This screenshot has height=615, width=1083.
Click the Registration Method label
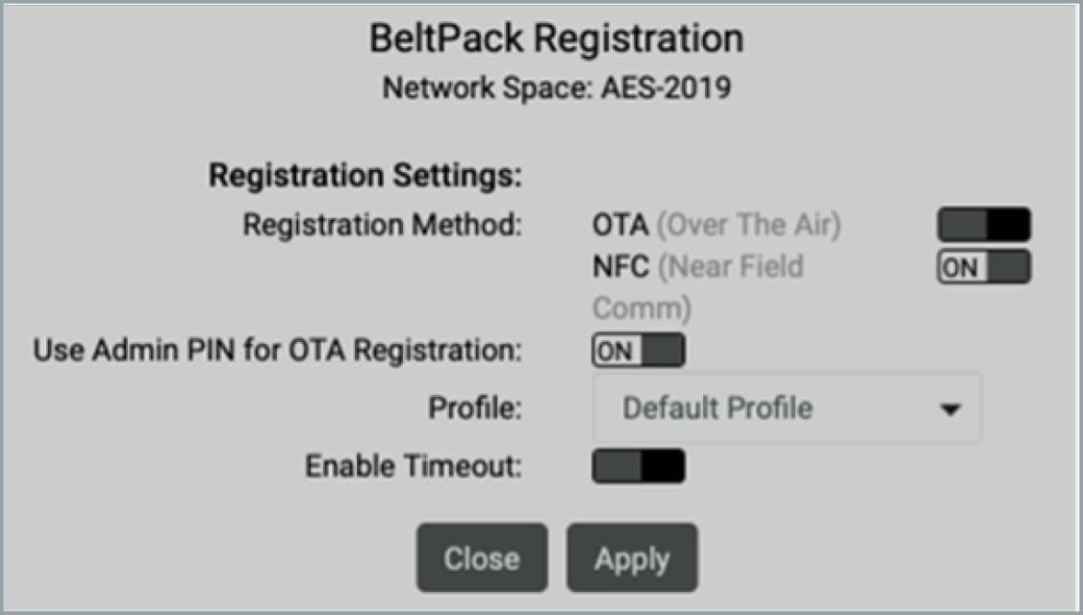tap(381, 225)
